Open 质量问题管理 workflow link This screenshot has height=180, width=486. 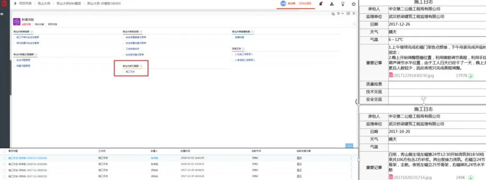point(23,66)
